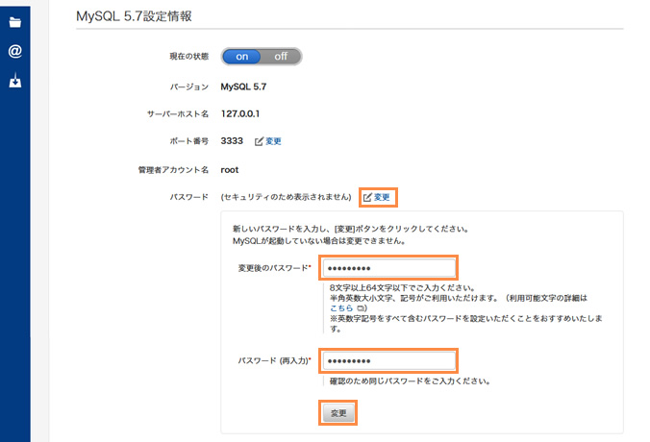
Task: Click the 変更 link for password
Action: pos(383,197)
